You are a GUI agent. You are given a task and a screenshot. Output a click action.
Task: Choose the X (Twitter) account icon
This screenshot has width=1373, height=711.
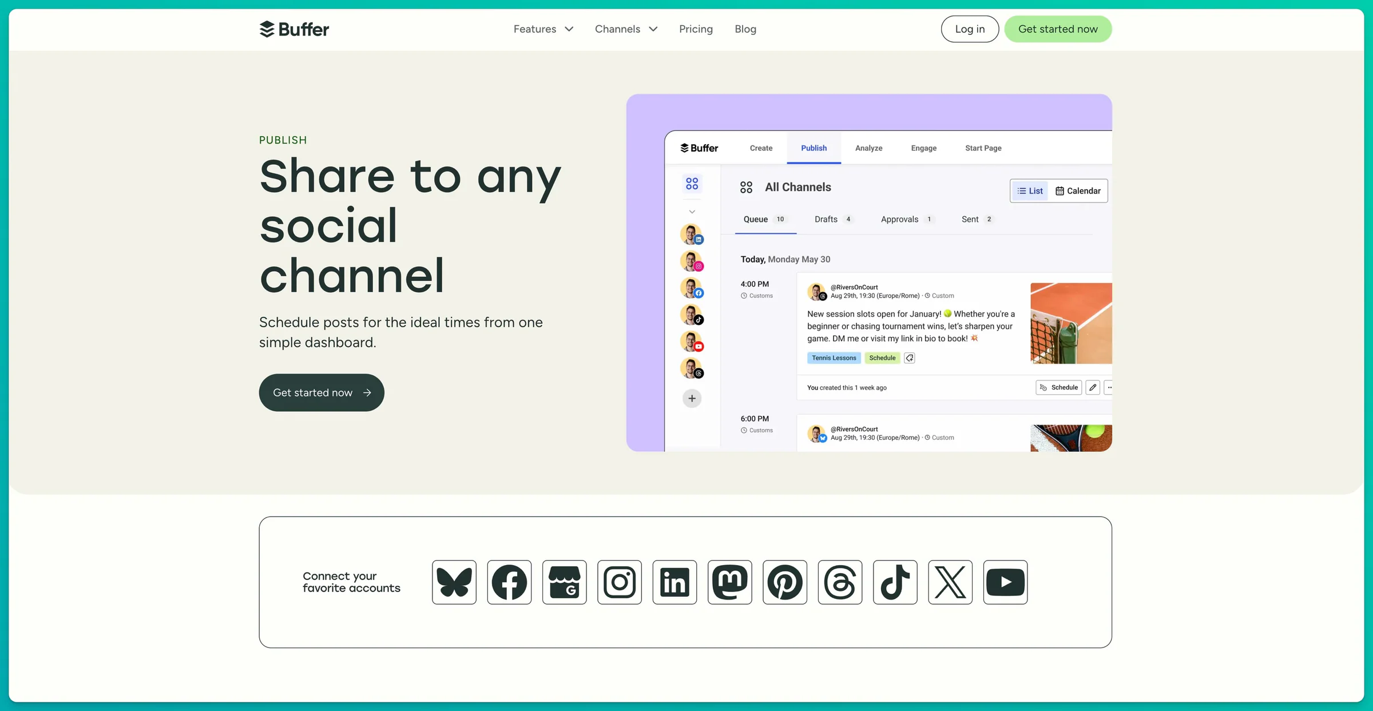(x=950, y=582)
